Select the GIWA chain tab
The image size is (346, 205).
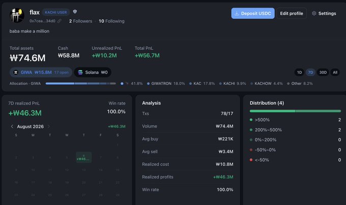tap(41, 72)
